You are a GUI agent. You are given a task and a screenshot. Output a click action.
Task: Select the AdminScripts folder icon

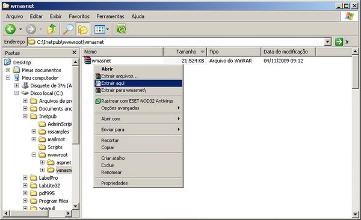(x=42, y=124)
